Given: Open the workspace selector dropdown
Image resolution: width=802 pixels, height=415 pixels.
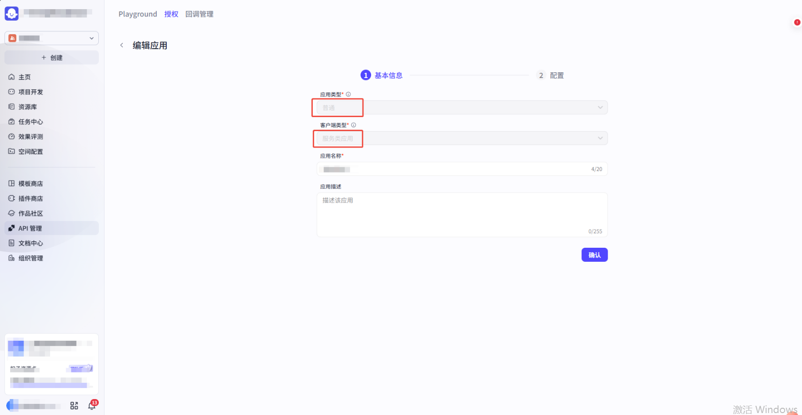Looking at the screenshot, I should click(x=52, y=38).
